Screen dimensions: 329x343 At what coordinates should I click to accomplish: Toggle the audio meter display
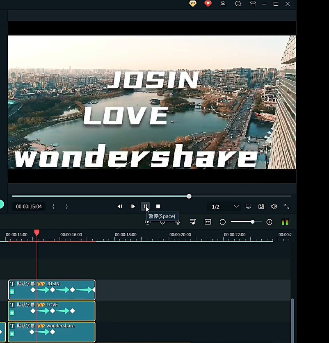[x=285, y=222]
